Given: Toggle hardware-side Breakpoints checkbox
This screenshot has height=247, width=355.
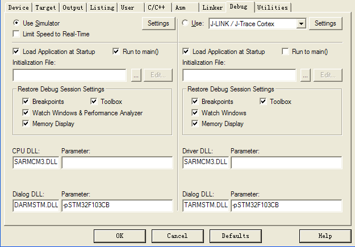Looking at the screenshot, I should pyautogui.click(x=195, y=101).
